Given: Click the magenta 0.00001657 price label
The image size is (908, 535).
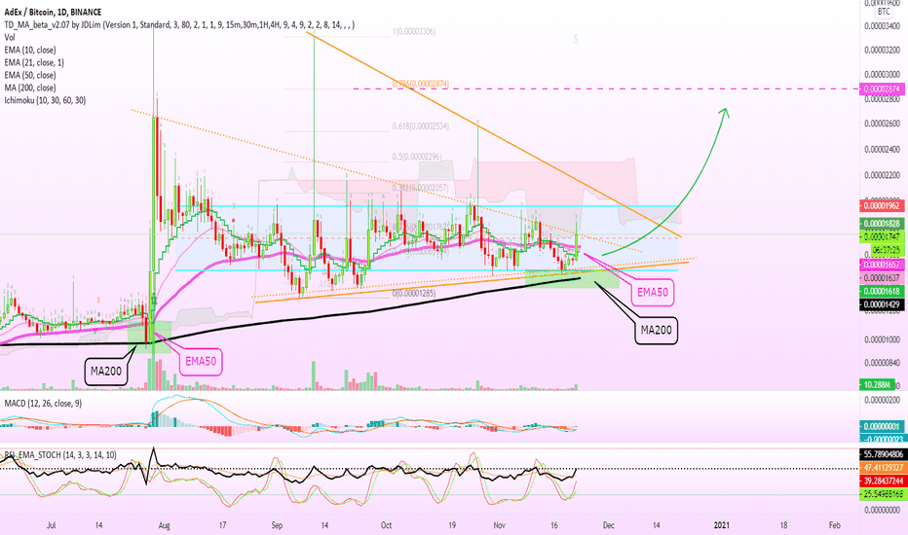Looking at the screenshot, I should (x=883, y=265).
